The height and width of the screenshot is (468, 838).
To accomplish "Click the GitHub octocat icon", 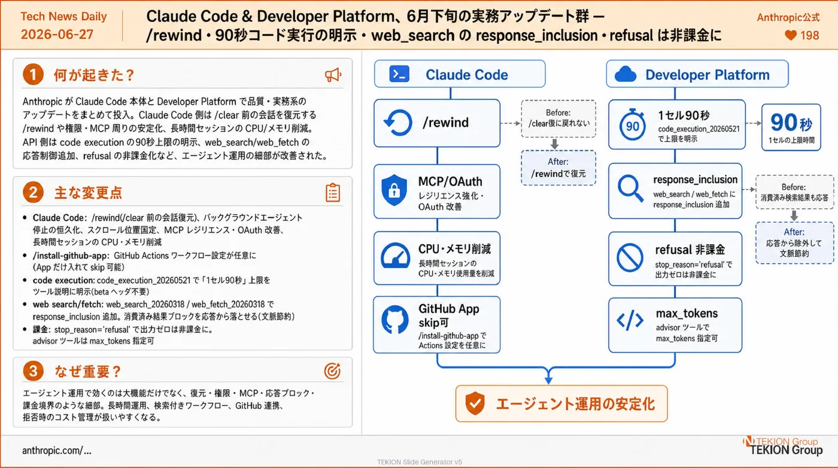I will point(395,320).
